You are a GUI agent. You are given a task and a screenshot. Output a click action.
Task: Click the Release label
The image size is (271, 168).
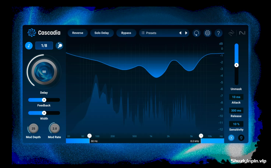(236, 116)
